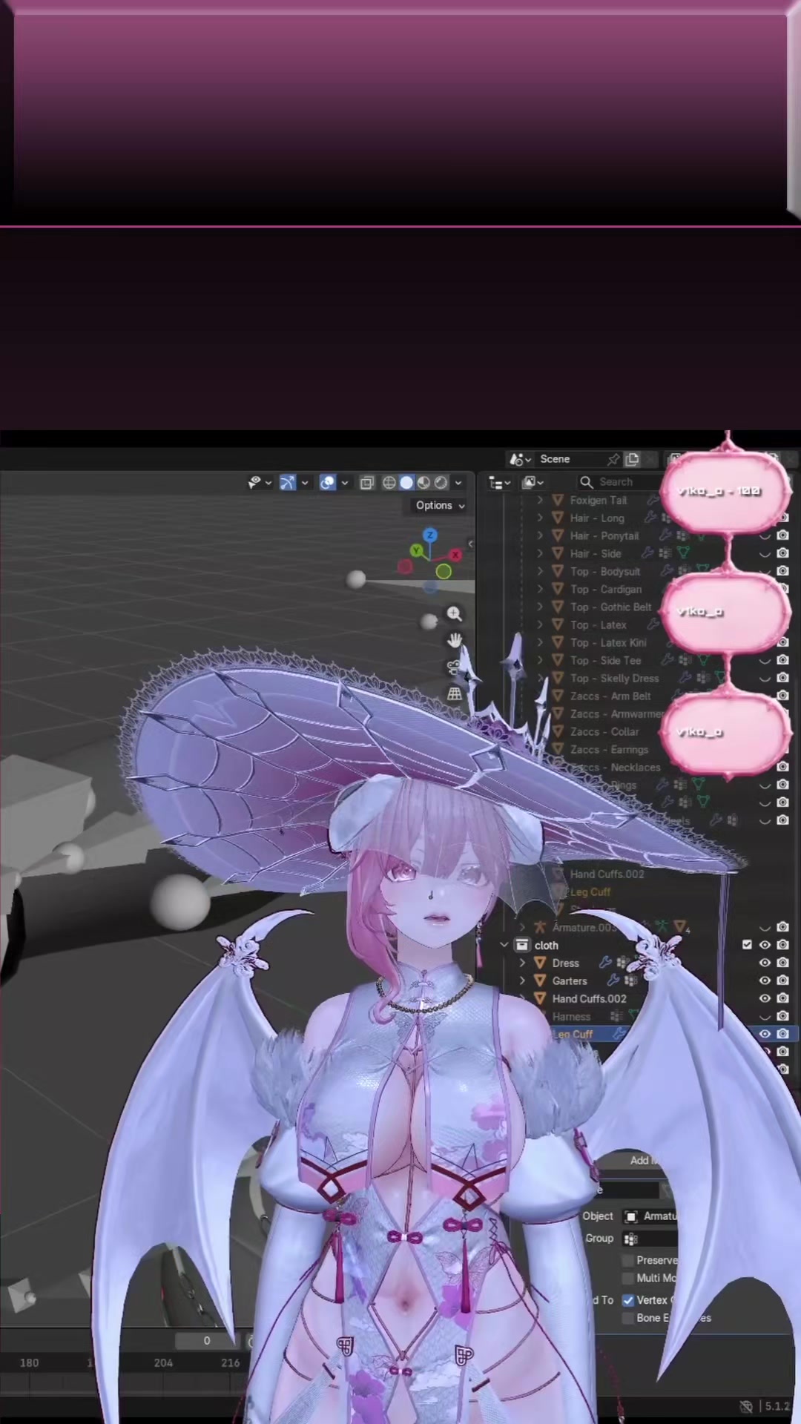Click the Armature Object field

pyautogui.click(x=649, y=1216)
